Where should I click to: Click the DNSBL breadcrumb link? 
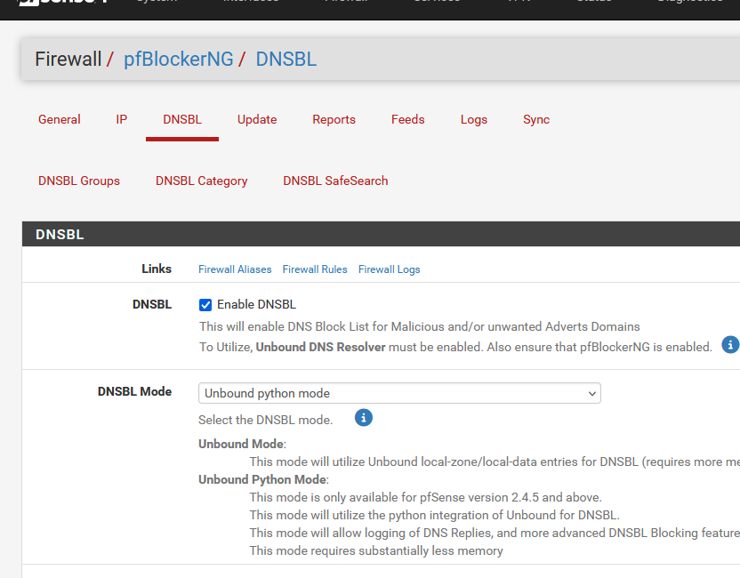click(286, 60)
